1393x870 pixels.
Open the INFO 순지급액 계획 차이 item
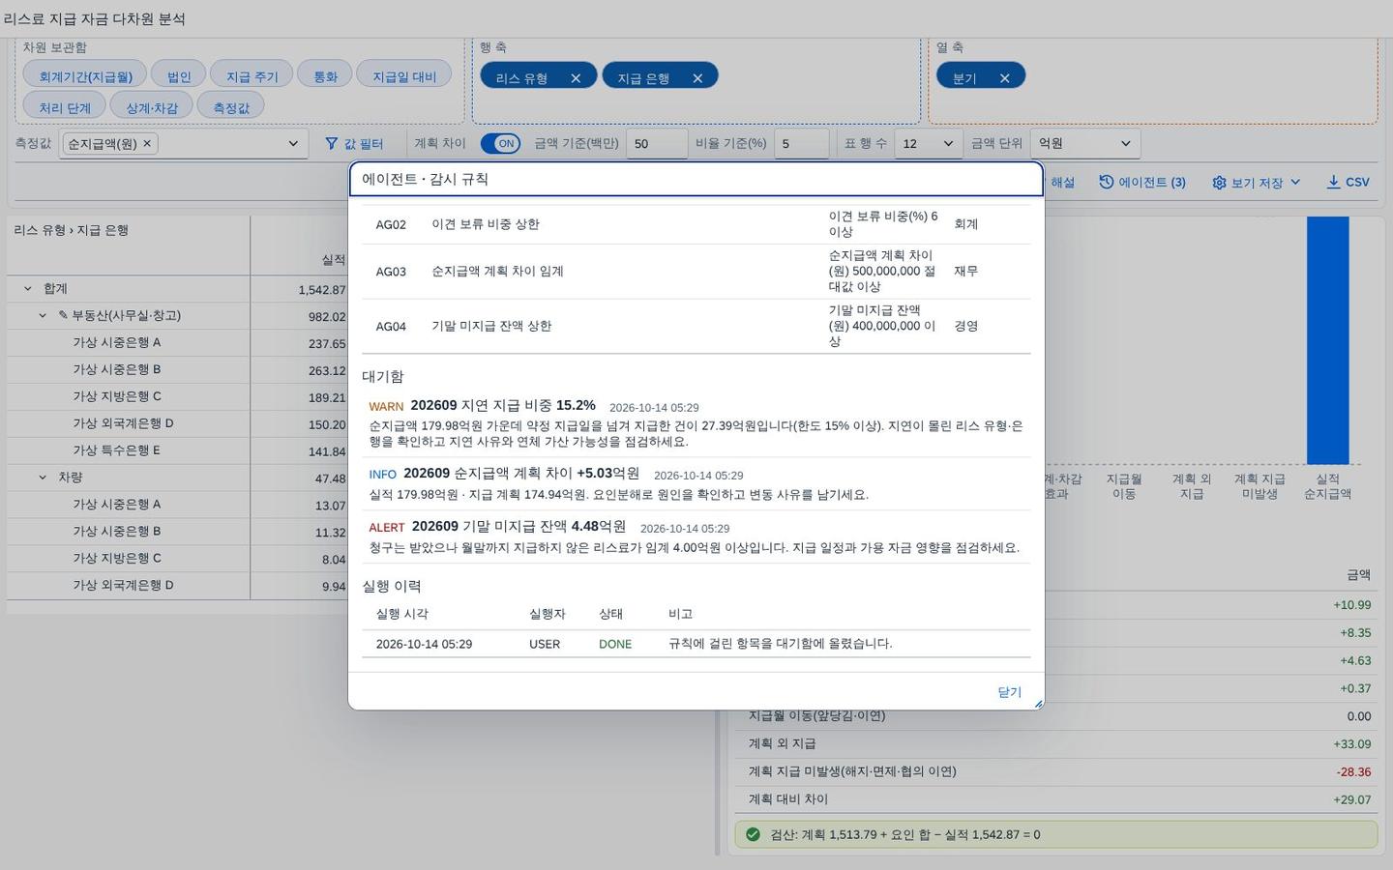[x=696, y=483]
